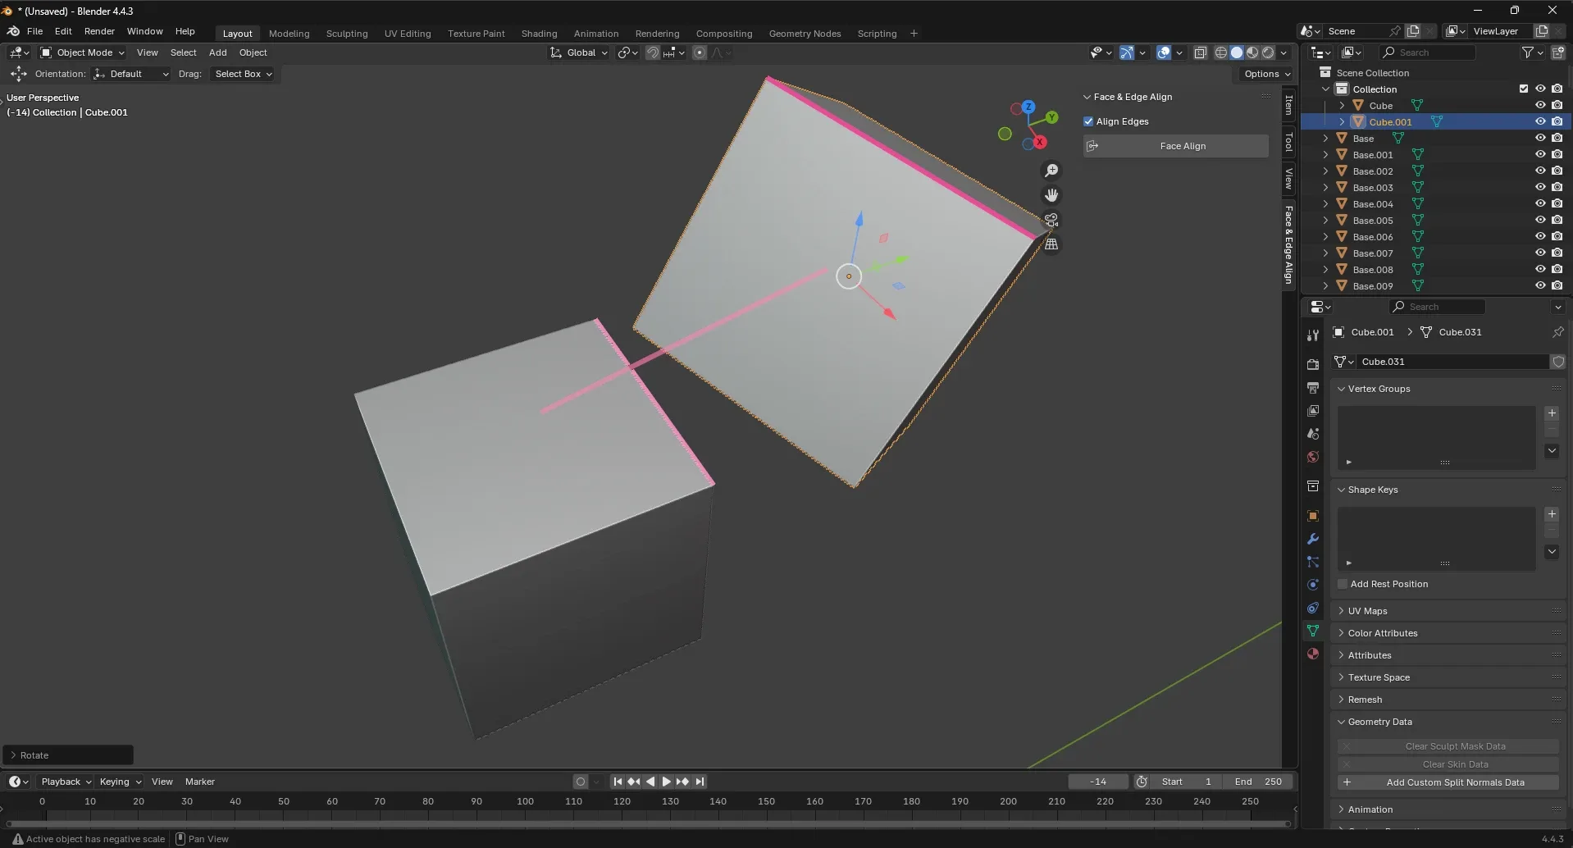The image size is (1573, 848).
Task: Open the Modifiers properties tab
Action: click(x=1313, y=539)
